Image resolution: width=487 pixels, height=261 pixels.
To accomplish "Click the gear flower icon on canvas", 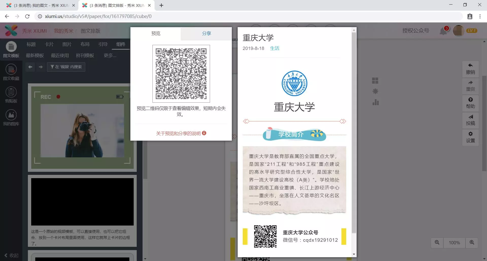I will tap(375, 91).
